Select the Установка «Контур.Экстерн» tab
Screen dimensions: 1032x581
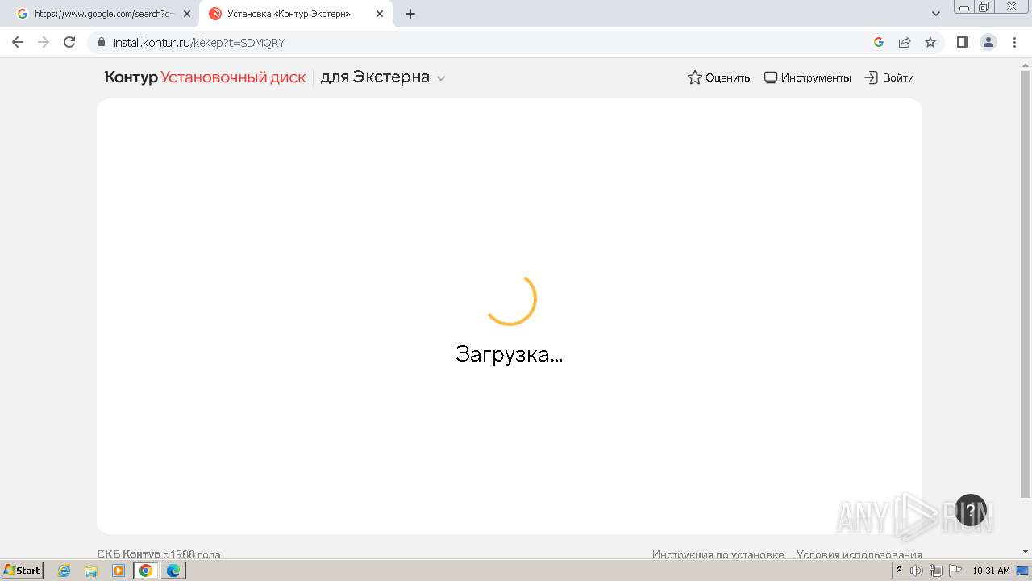click(295, 14)
